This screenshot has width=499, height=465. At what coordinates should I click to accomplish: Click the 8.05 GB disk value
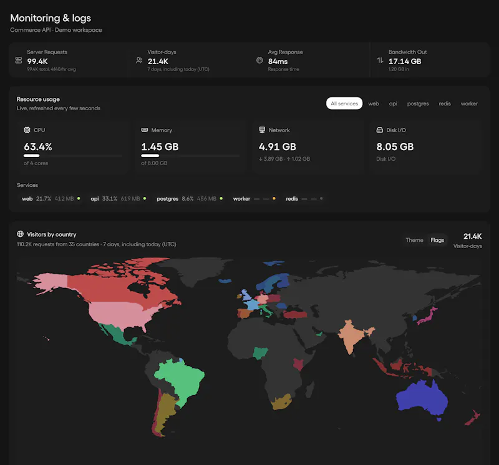point(395,146)
